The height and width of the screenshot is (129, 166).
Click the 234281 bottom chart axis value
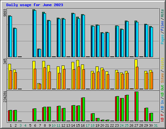[5, 97]
